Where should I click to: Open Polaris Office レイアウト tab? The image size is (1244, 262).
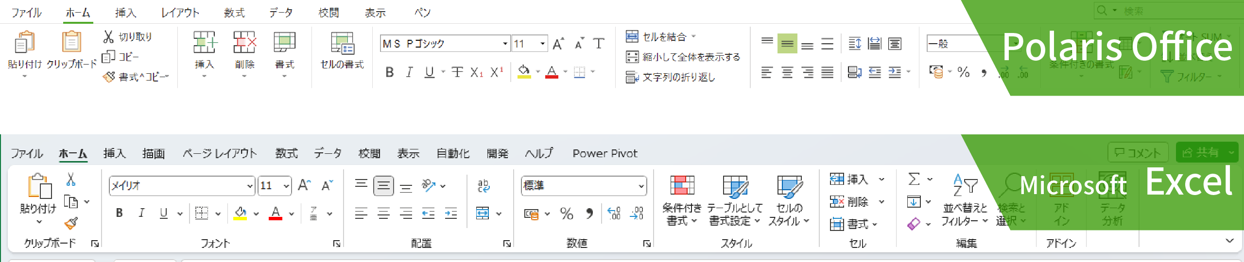click(x=180, y=13)
